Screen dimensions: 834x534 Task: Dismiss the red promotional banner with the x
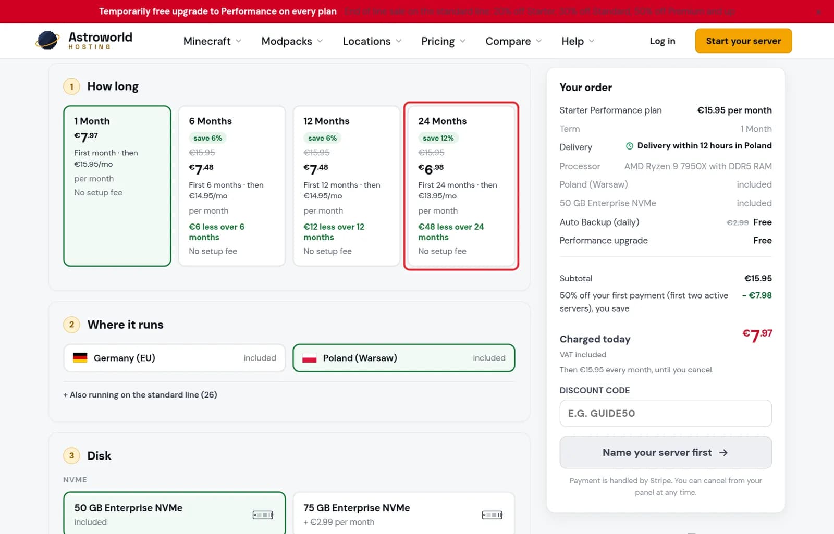coord(818,11)
